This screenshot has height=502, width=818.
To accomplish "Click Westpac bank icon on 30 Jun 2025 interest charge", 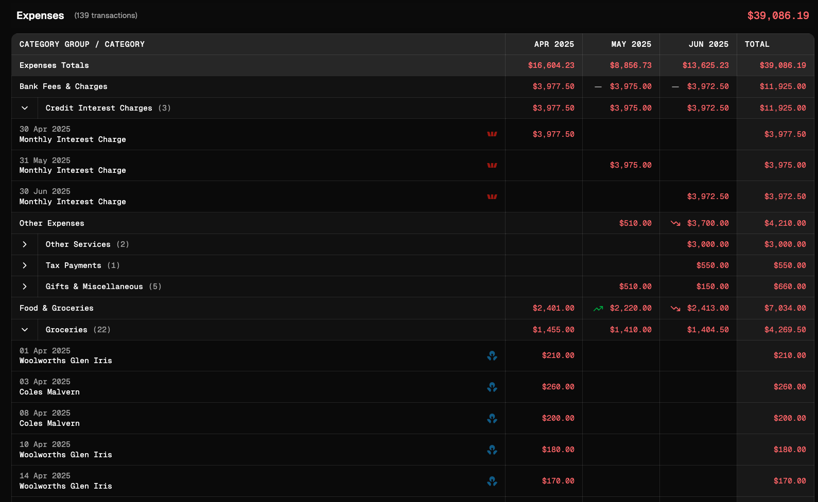I will [x=492, y=197].
